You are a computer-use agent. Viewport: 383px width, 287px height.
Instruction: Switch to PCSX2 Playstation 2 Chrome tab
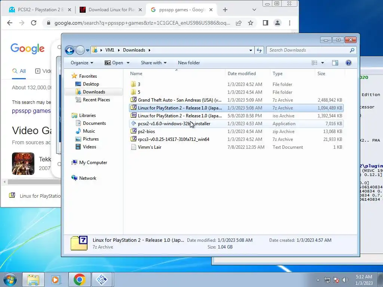[x=40, y=10]
